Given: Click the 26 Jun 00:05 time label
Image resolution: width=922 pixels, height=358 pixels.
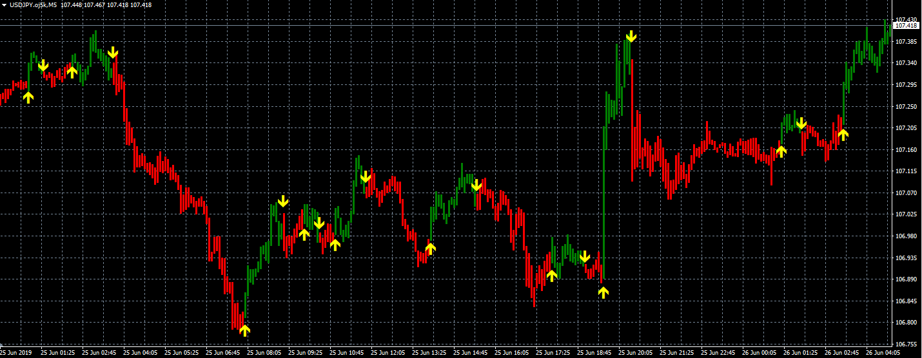Looking at the screenshot, I should coord(760,353).
